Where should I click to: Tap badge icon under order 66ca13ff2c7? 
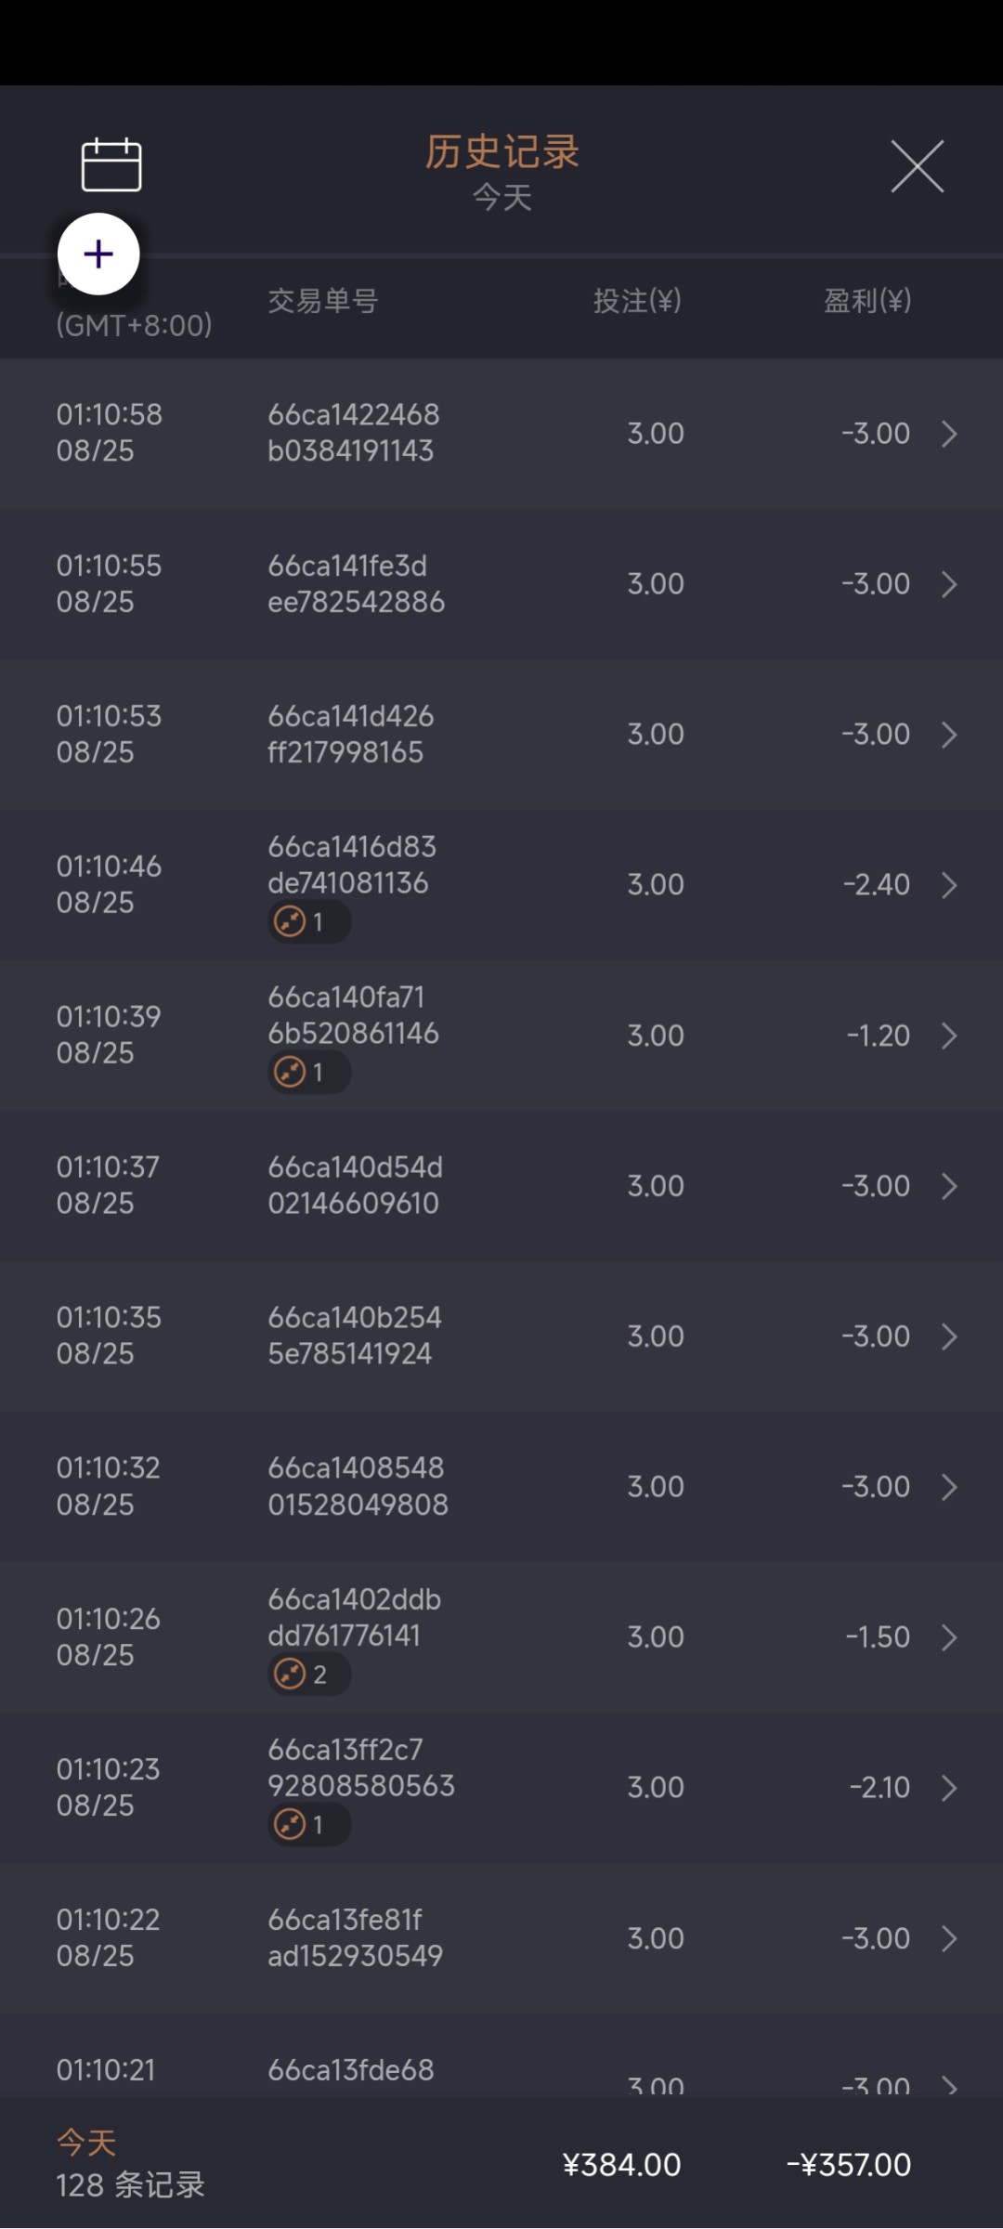(x=308, y=1825)
